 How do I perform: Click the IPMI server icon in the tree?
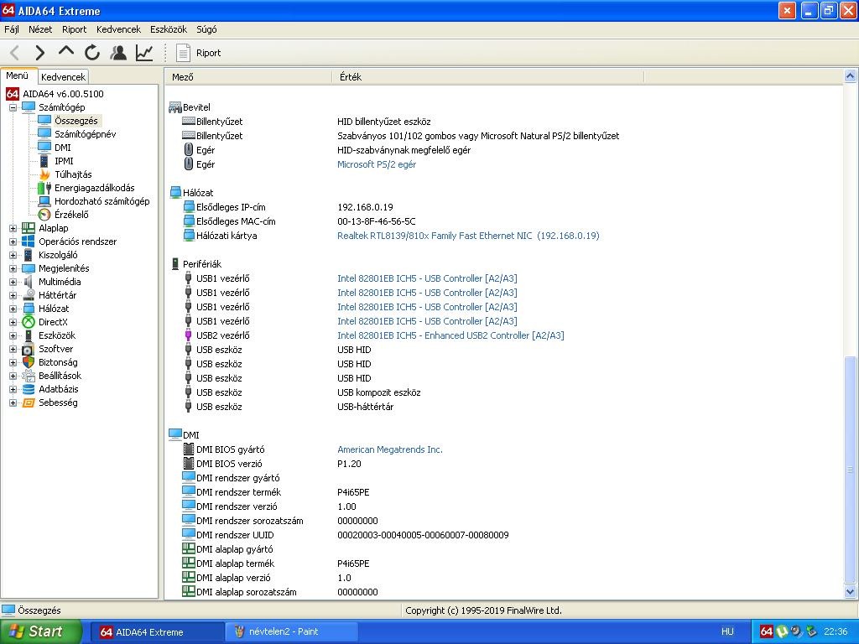[x=45, y=161]
